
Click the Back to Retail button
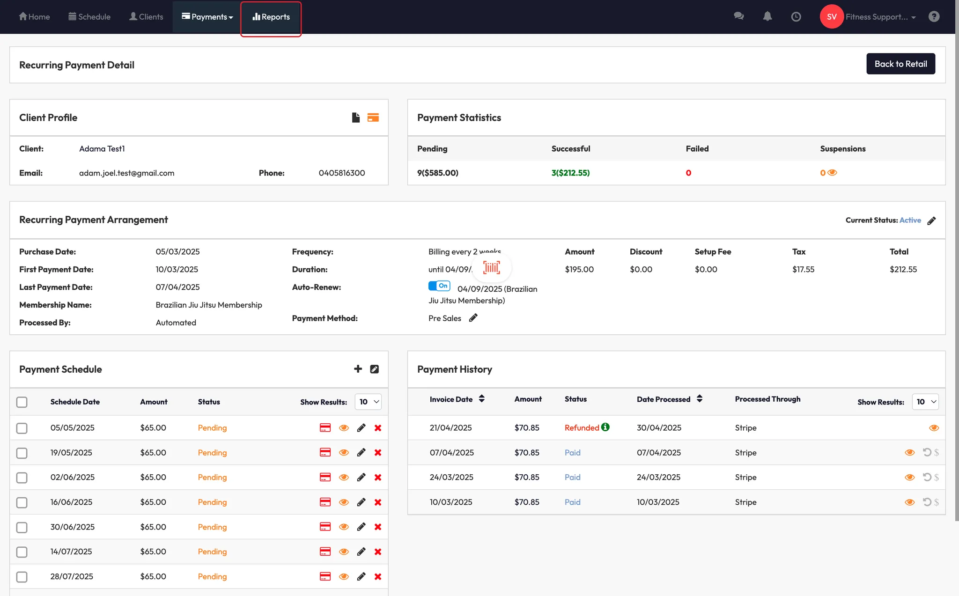900,64
